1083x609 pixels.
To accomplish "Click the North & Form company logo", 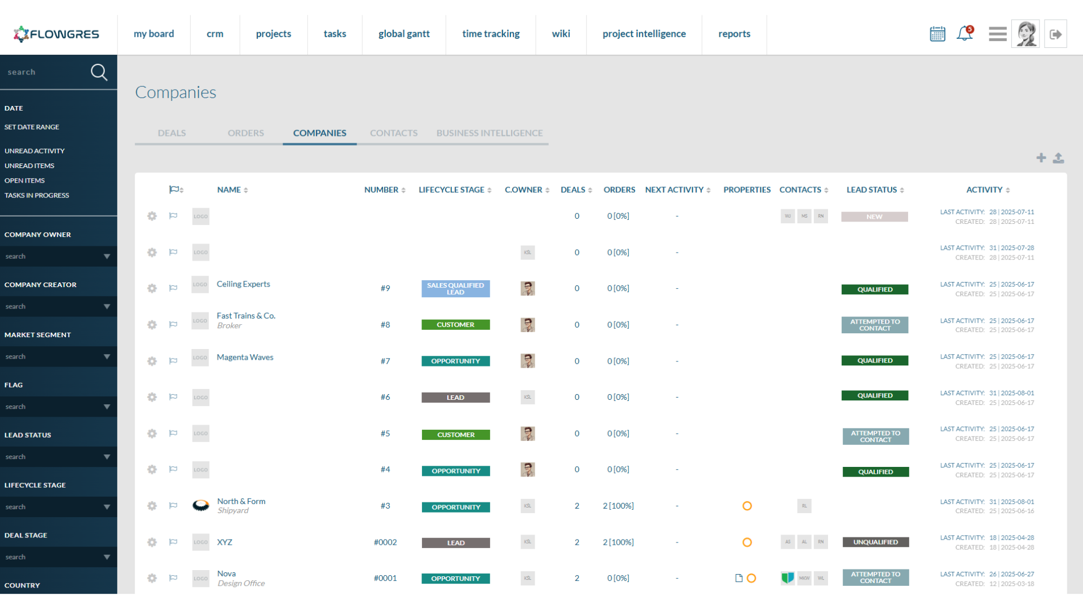I will pyautogui.click(x=201, y=506).
